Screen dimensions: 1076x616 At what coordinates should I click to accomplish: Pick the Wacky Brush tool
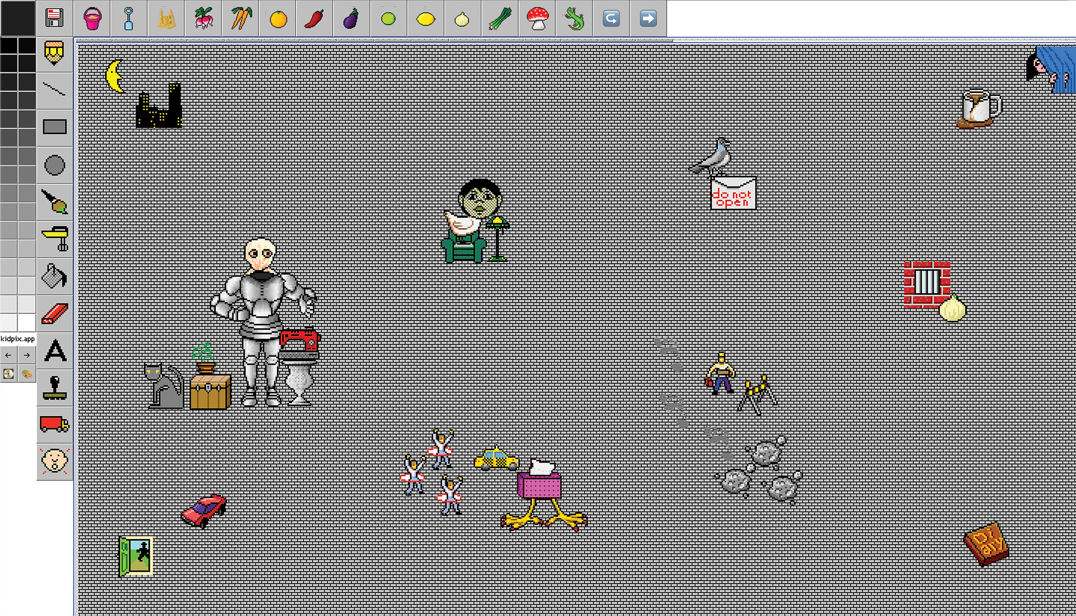(x=54, y=202)
